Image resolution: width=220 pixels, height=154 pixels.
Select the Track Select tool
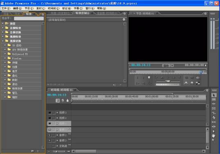point(214,100)
